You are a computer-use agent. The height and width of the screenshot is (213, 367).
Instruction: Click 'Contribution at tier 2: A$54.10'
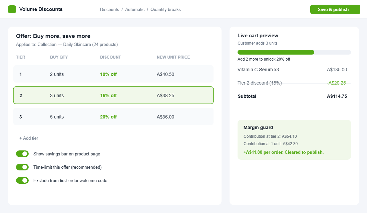270,136
